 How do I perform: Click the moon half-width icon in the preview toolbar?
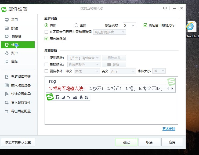click(x=63, y=97)
